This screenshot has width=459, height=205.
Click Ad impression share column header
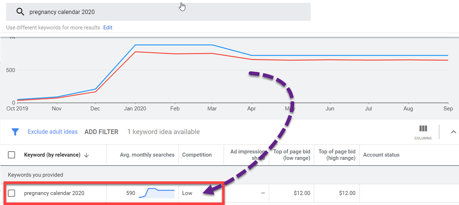pos(248,155)
